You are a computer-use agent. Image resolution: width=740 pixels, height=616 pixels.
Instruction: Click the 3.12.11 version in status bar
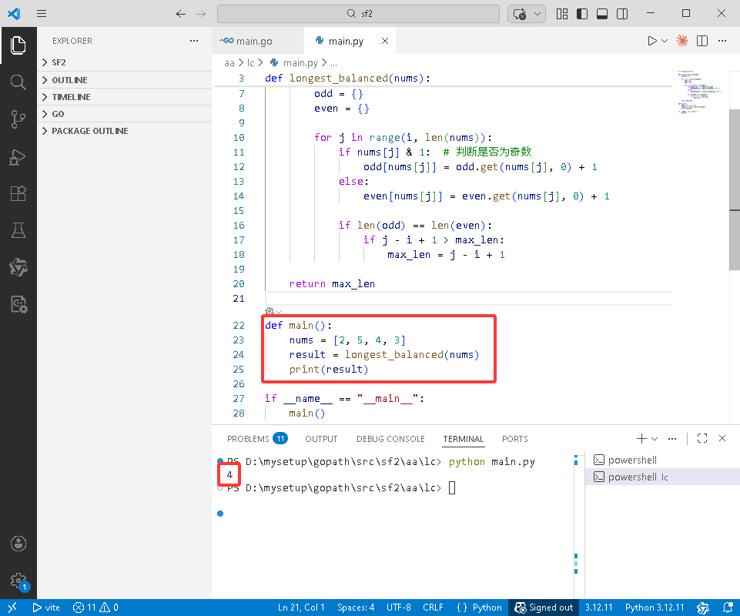pos(599,608)
